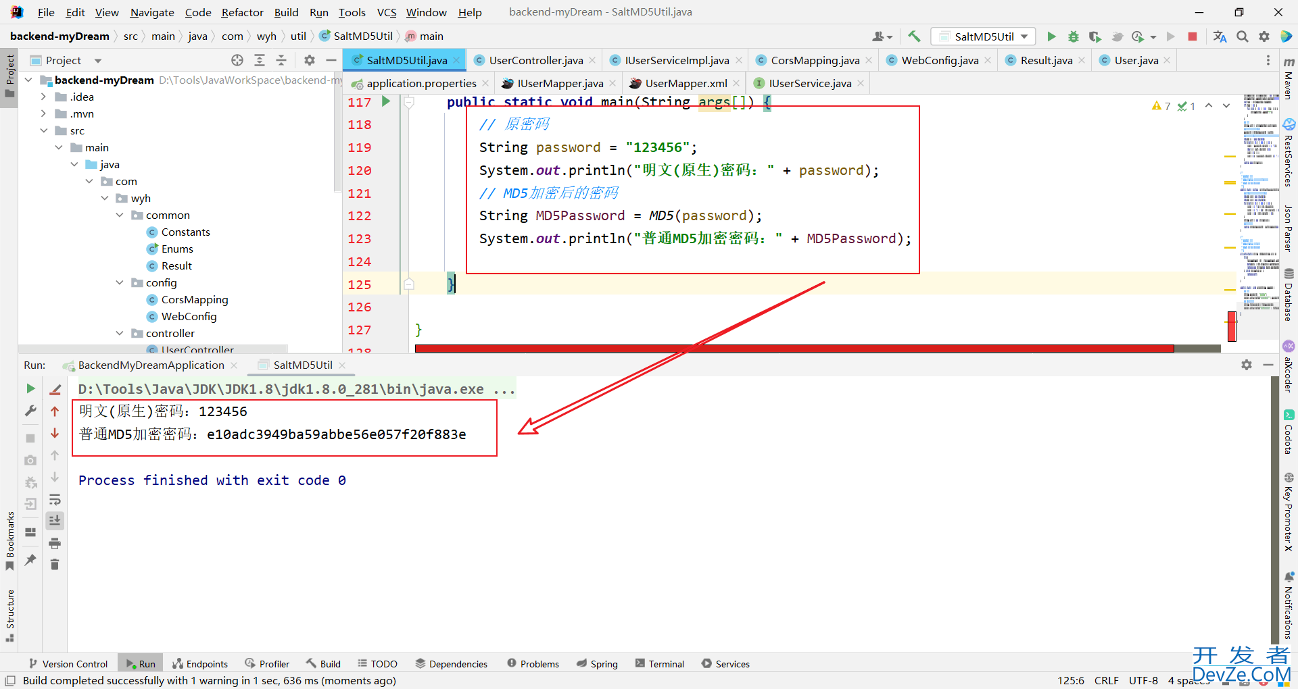The height and width of the screenshot is (689, 1298).
Task: Open Run panel settings gear
Action: (1247, 365)
